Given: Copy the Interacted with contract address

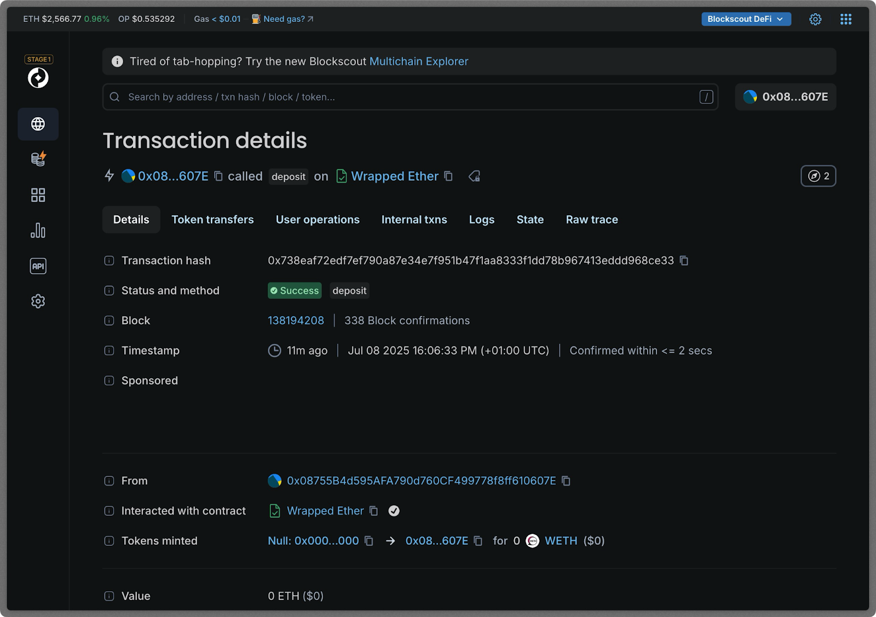Looking at the screenshot, I should 374,511.
